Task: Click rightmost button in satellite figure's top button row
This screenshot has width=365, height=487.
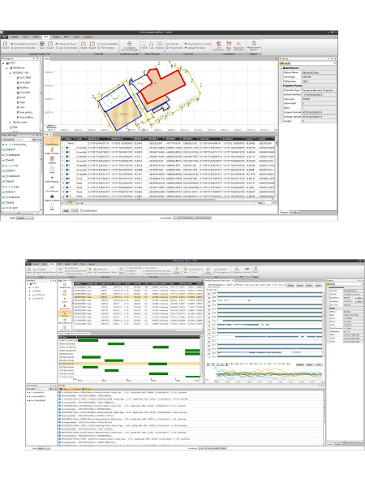Action: [x=318, y=285]
